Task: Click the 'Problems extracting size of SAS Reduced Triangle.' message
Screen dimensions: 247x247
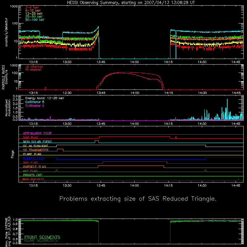Action: (x=138, y=199)
